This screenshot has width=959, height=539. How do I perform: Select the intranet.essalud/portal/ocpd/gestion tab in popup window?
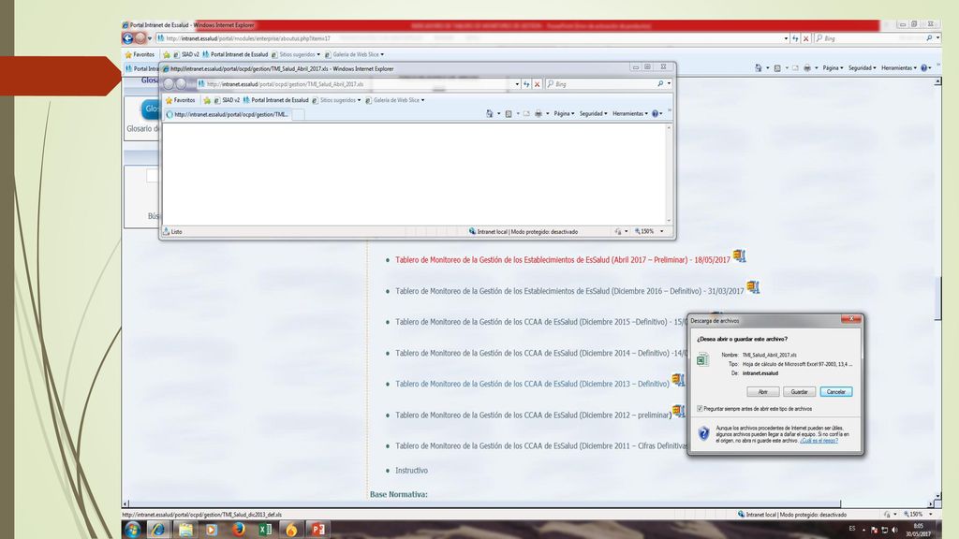click(227, 114)
